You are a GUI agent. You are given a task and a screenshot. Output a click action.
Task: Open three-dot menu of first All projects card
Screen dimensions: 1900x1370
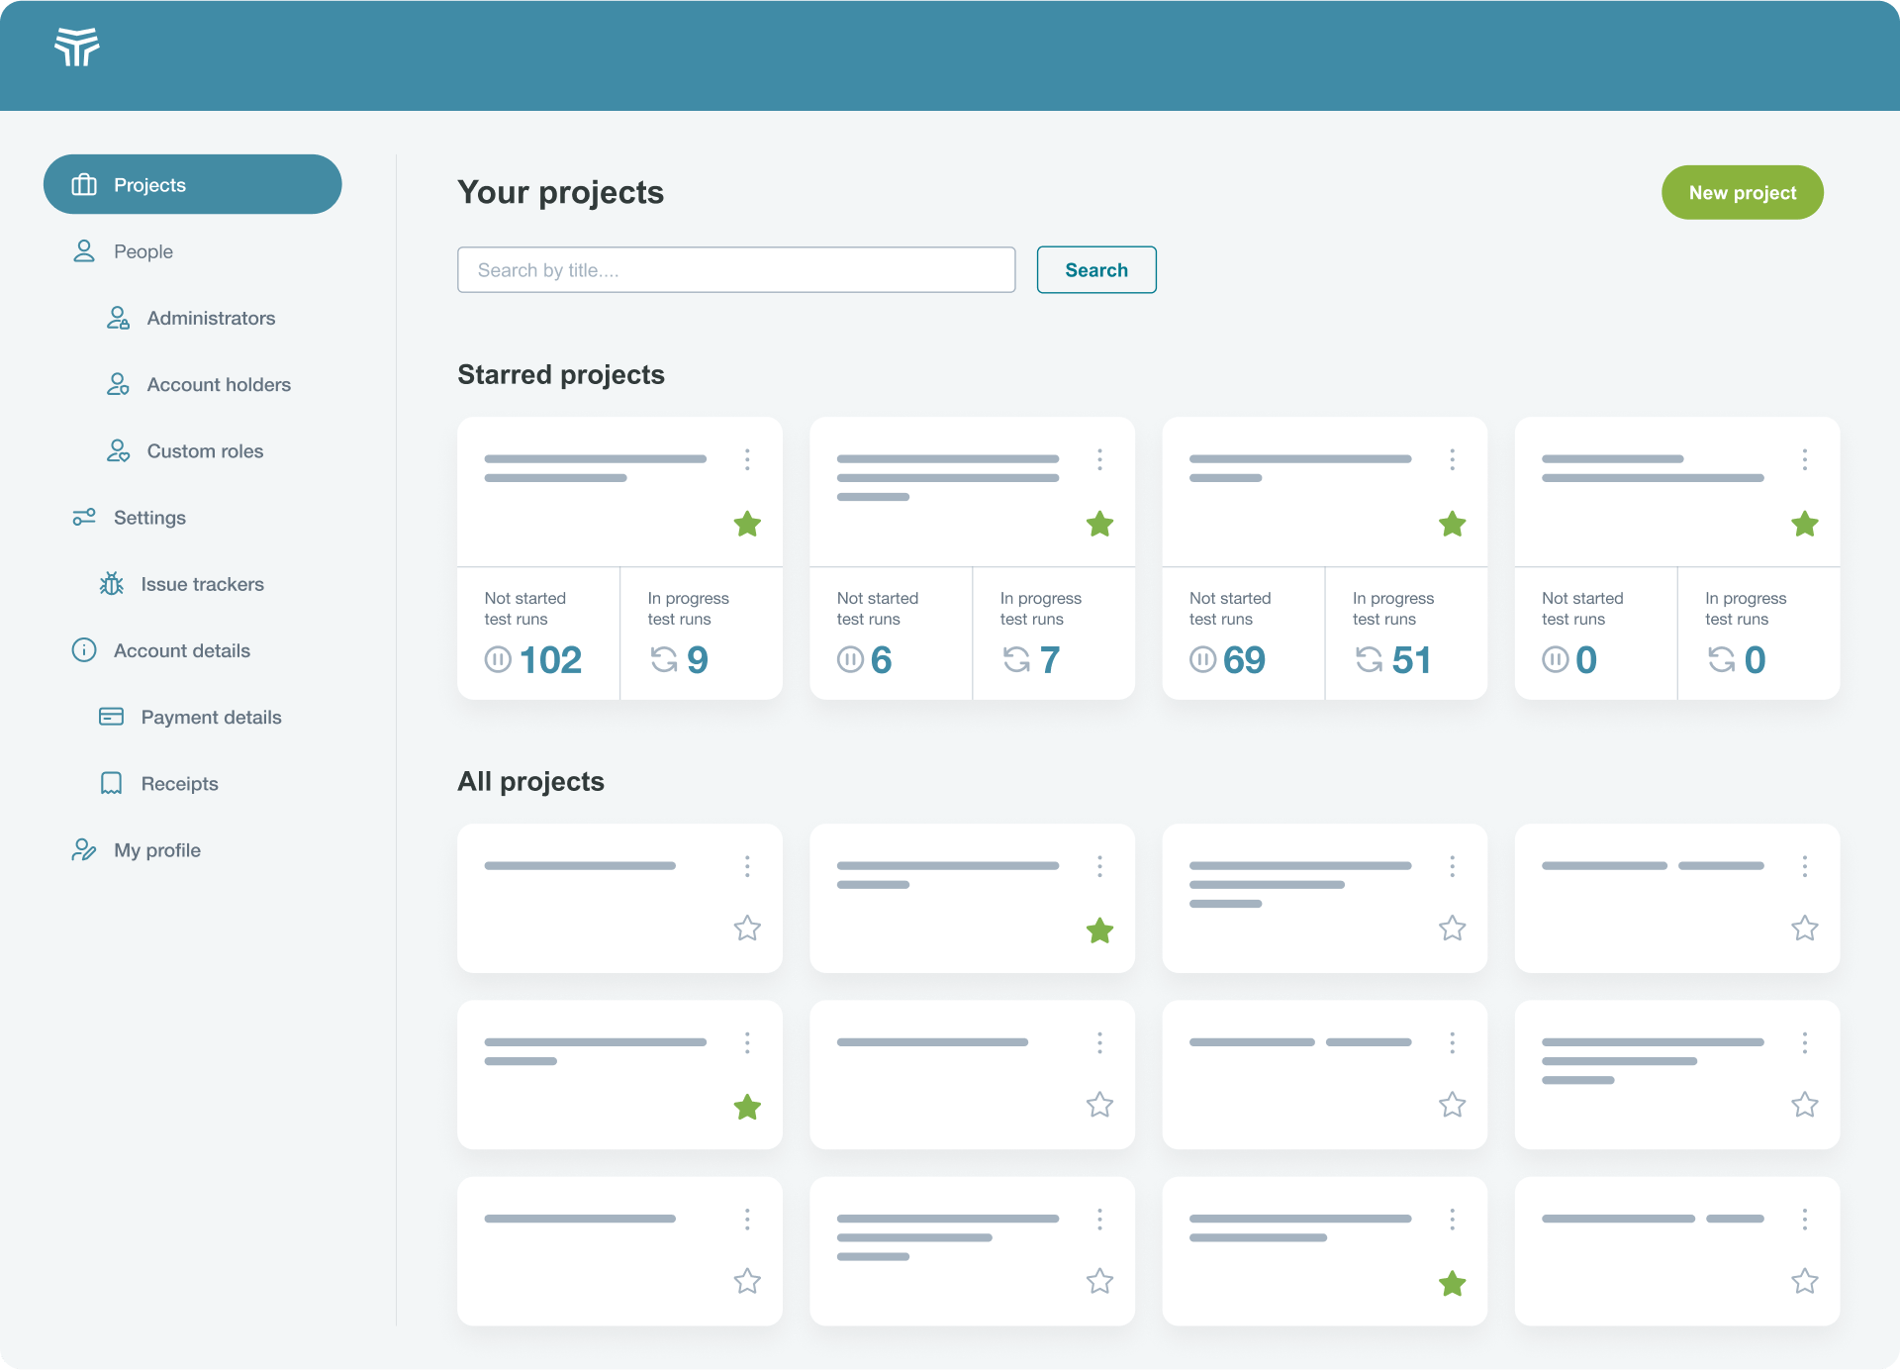(747, 866)
